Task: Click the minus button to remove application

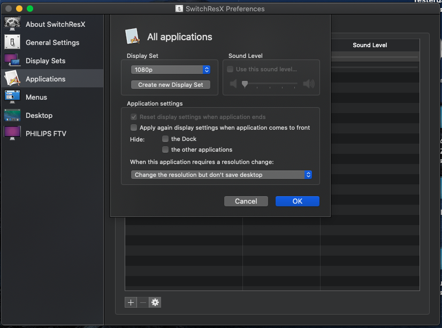Action: click(x=143, y=302)
